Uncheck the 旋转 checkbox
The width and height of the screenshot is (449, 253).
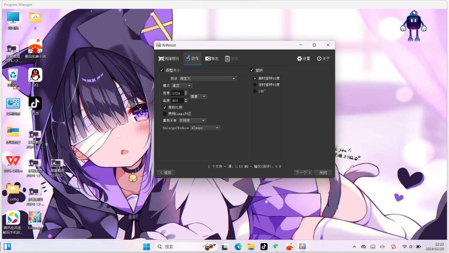(252, 70)
